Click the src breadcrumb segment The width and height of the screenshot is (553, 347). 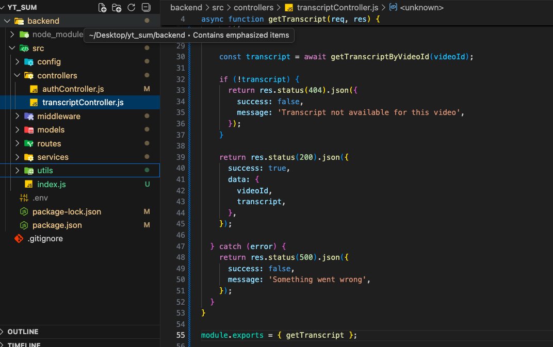(x=218, y=7)
